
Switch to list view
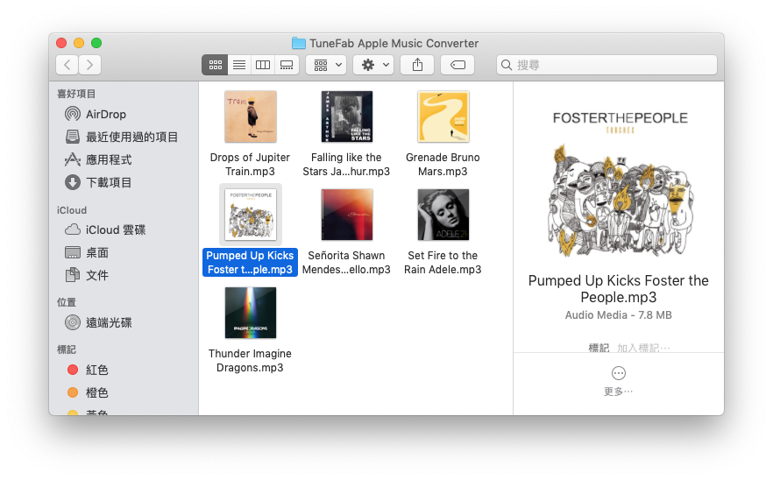(239, 65)
